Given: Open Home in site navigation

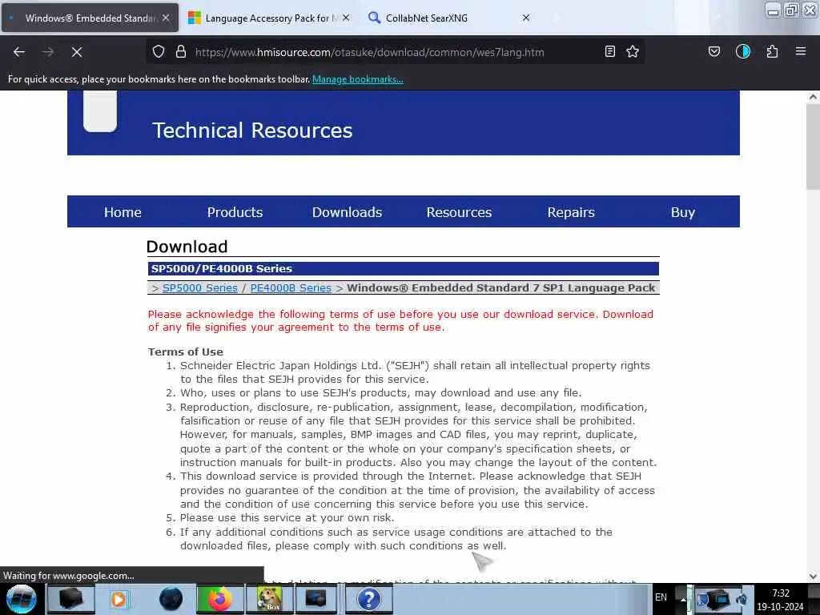Looking at the screenshot, I should [x=123, y=212].
